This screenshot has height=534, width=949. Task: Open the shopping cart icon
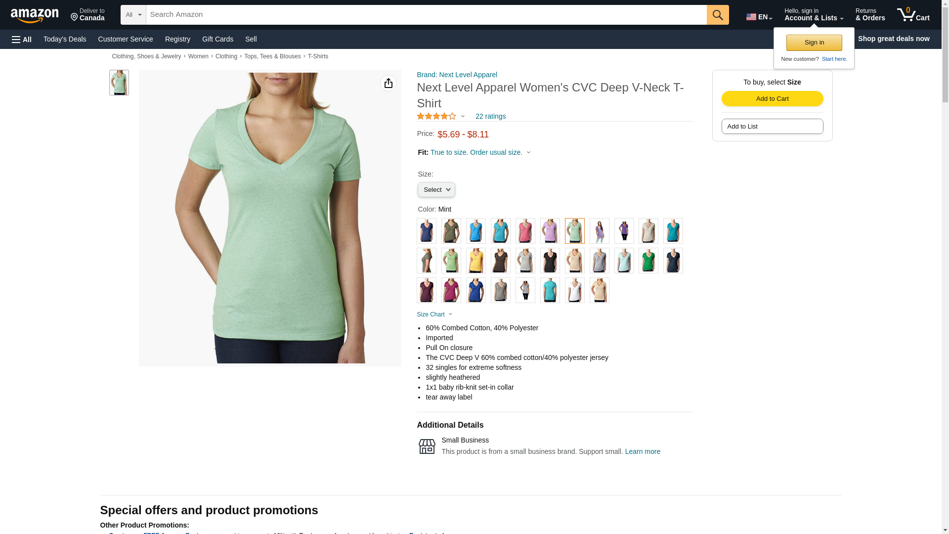coord(913,15)
